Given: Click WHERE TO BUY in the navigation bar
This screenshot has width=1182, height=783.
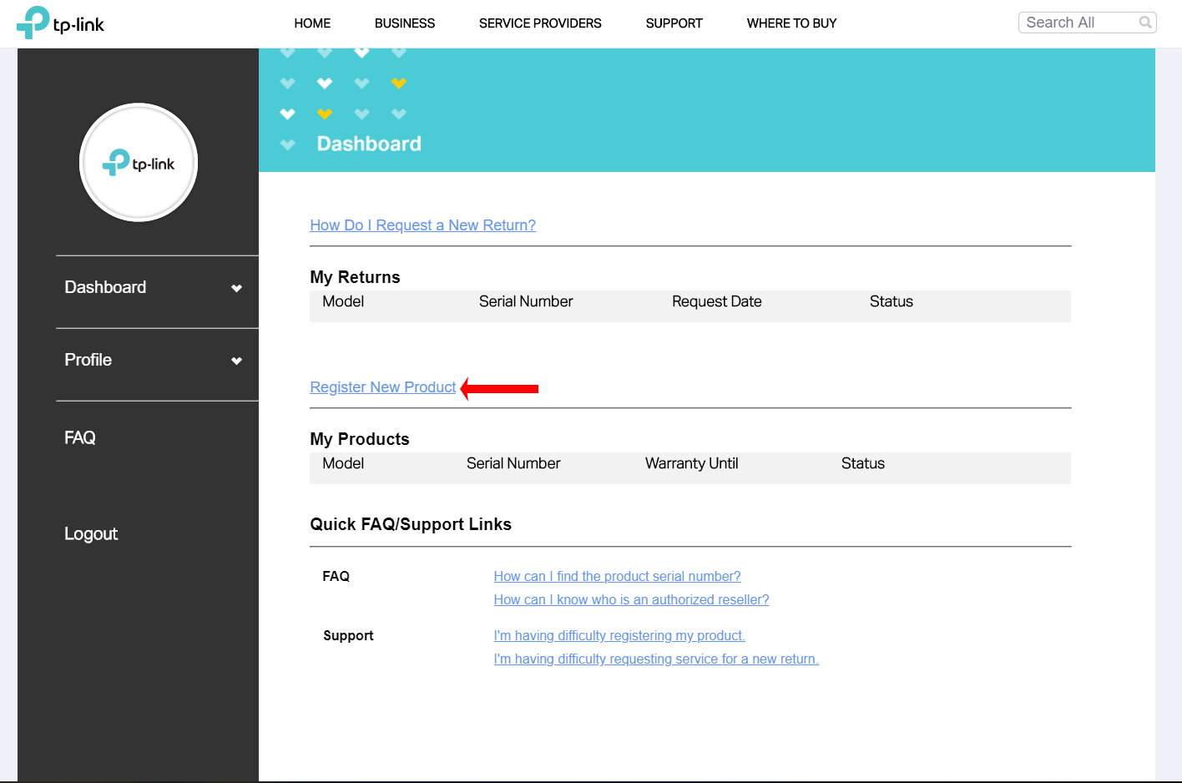Looking at the screenshot, I should coord(791,23).
